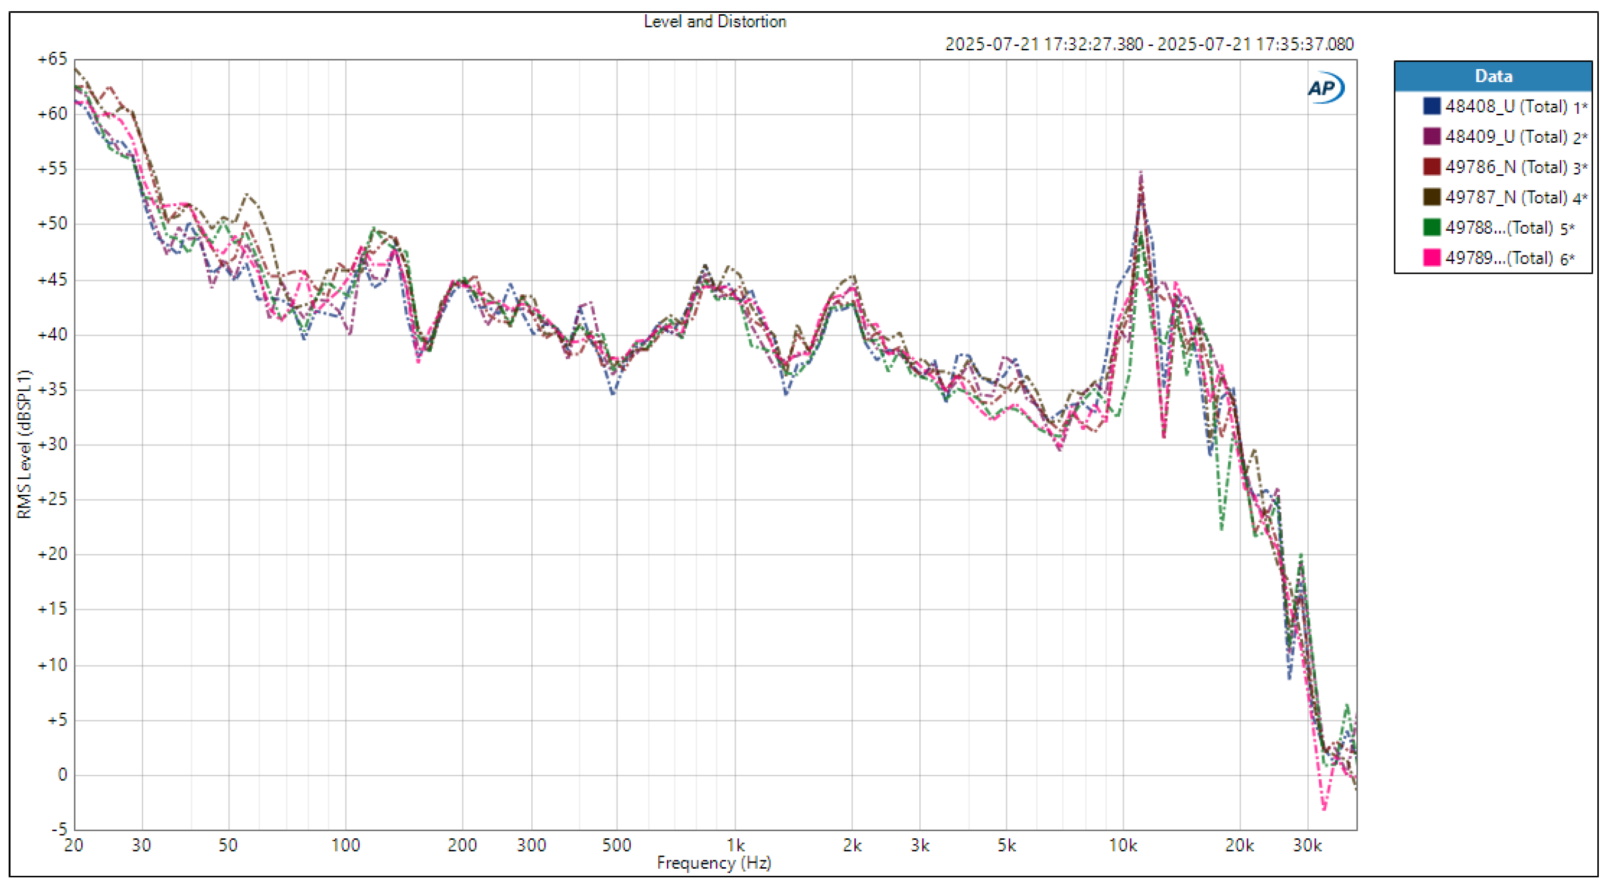Click the Level and Distortion graph title
This screenshot has width=1610, height=887.
[x=715, y=22]
